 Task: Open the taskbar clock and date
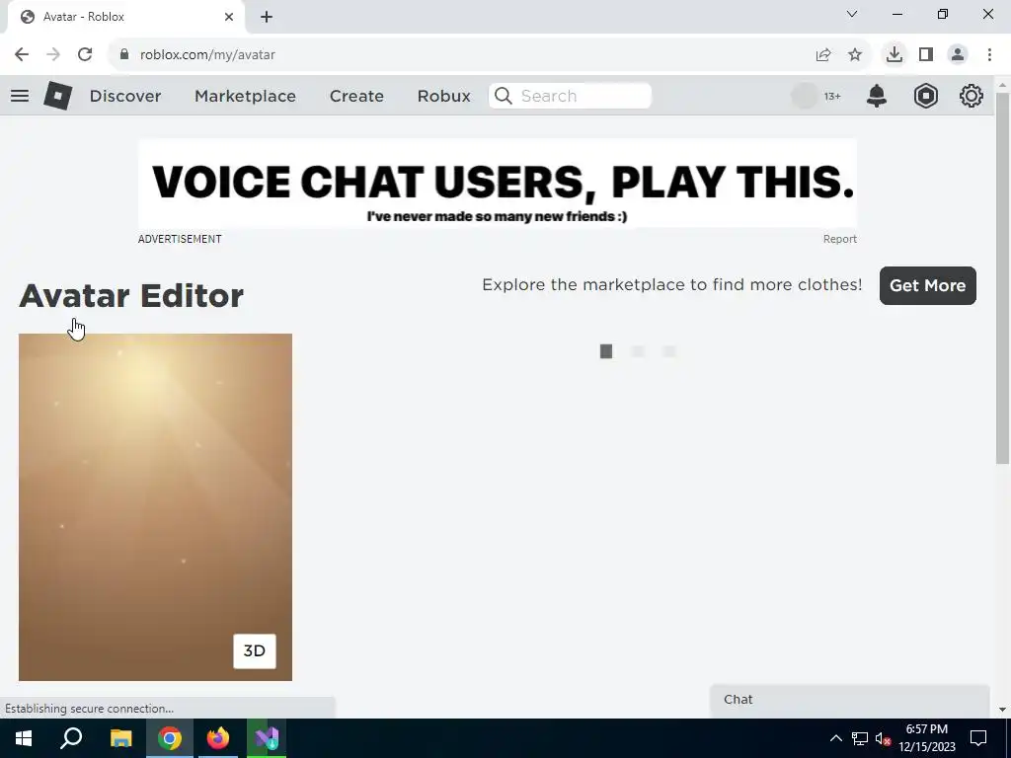coord(927,738)
